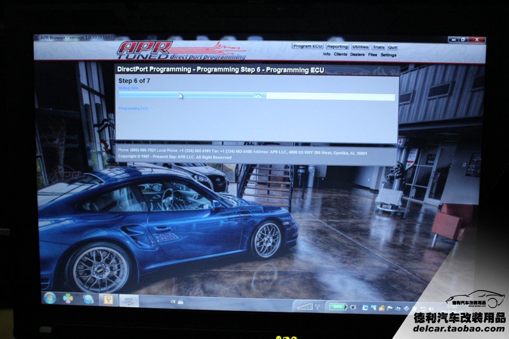Click the Windows Start orb
The image size is (509, 339).
[x=49, y=298]
